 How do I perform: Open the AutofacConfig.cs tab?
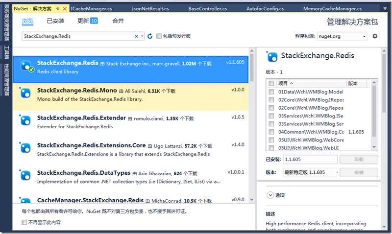(x=265, y=9)
